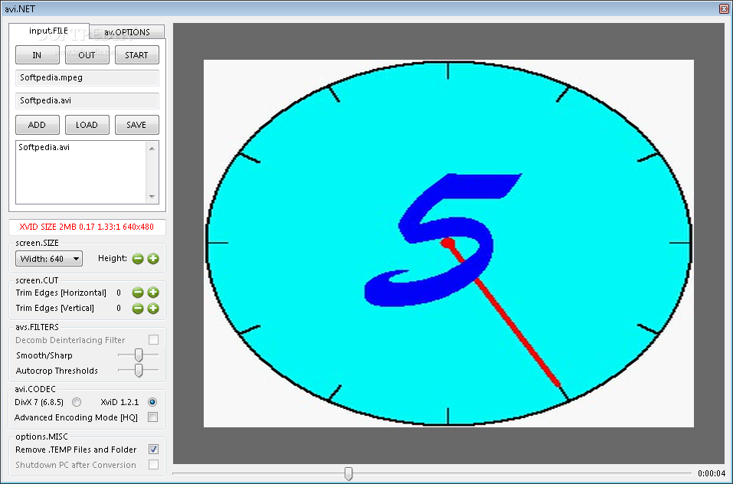Viewport: 733px width, 484px height.
Task: Decrease the screen Height with the minus icon
Action: [x=137, y=259]
